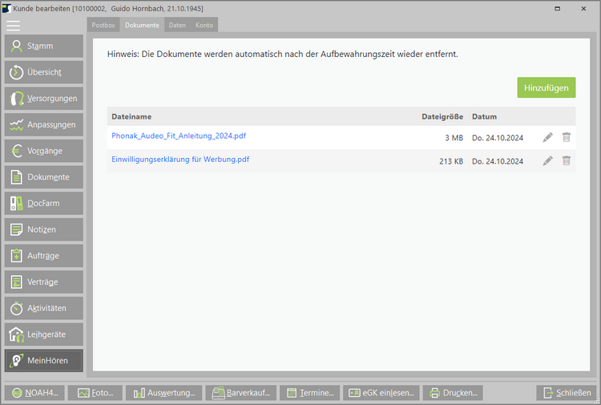This screenshot has width=601, height=405.
Task: Open the hamburger menu icon
Action: click(14, 26)
